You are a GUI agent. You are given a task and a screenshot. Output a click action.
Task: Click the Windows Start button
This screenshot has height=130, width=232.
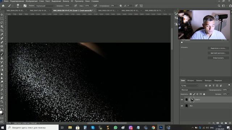[x=3, y=127]
